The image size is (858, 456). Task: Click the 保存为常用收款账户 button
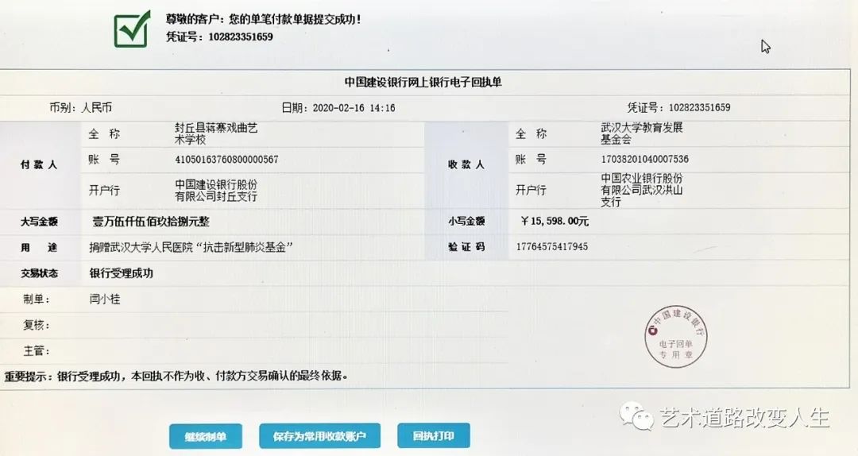319,436
